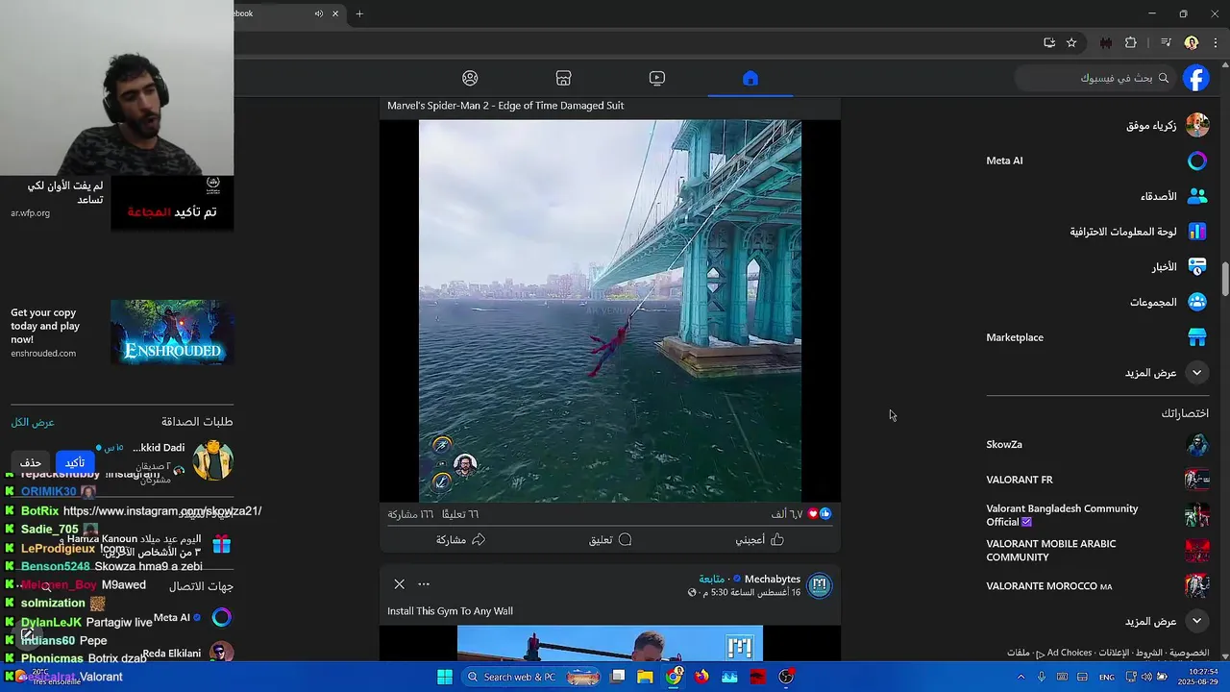This screenshot has width=1230, height=692.
Task: Open the Mechabytes page name
Action: coord(773,579)
